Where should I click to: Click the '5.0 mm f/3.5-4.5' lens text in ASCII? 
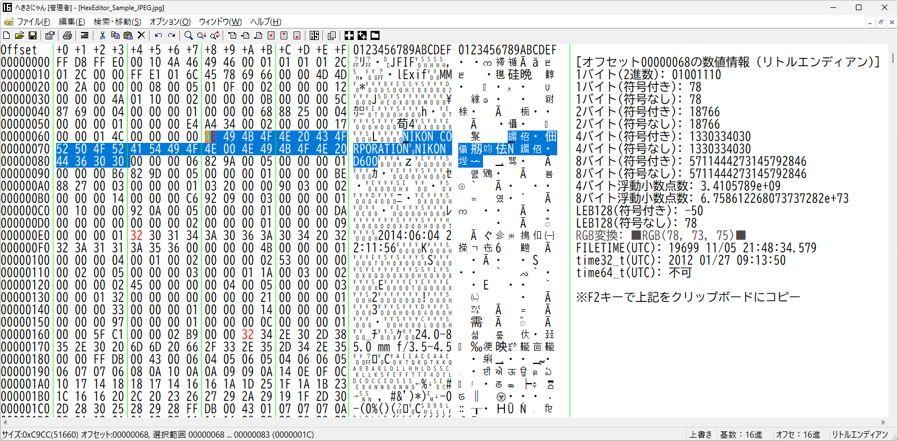click(x=403, y=347)
